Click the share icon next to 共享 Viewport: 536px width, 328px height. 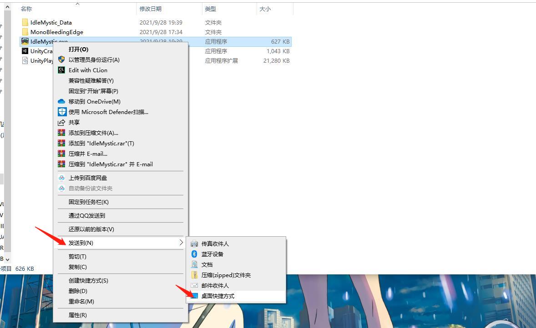click(61, 122)
